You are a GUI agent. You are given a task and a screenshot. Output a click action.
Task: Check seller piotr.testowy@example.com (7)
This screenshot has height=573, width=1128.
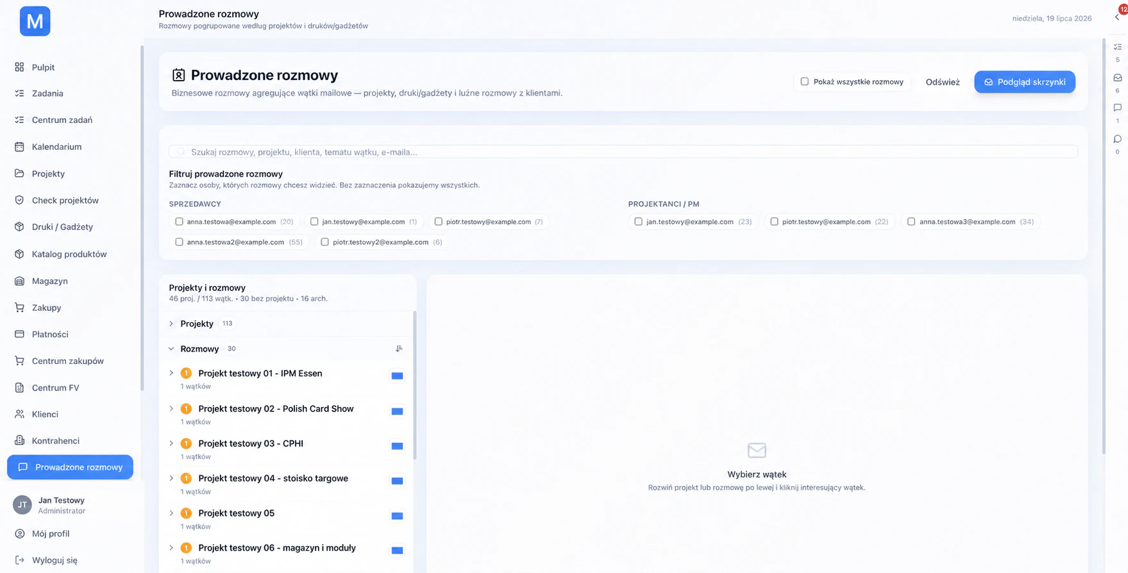439,222
